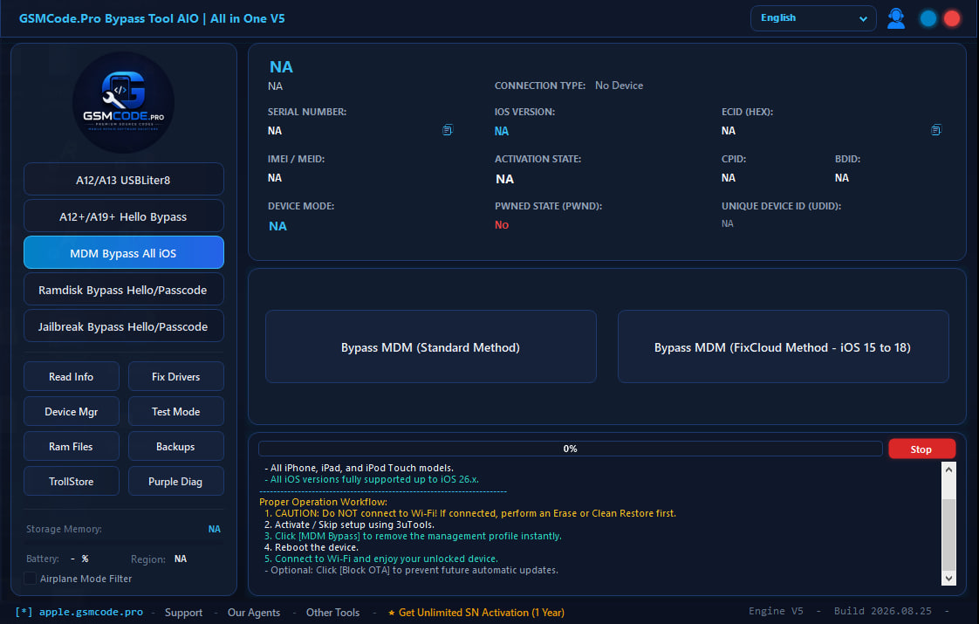Enable the Airplane Mode Filter checkbox
The width and height of the screenshot is (979, 624).
pyautogui.click(x=30, y=579)
